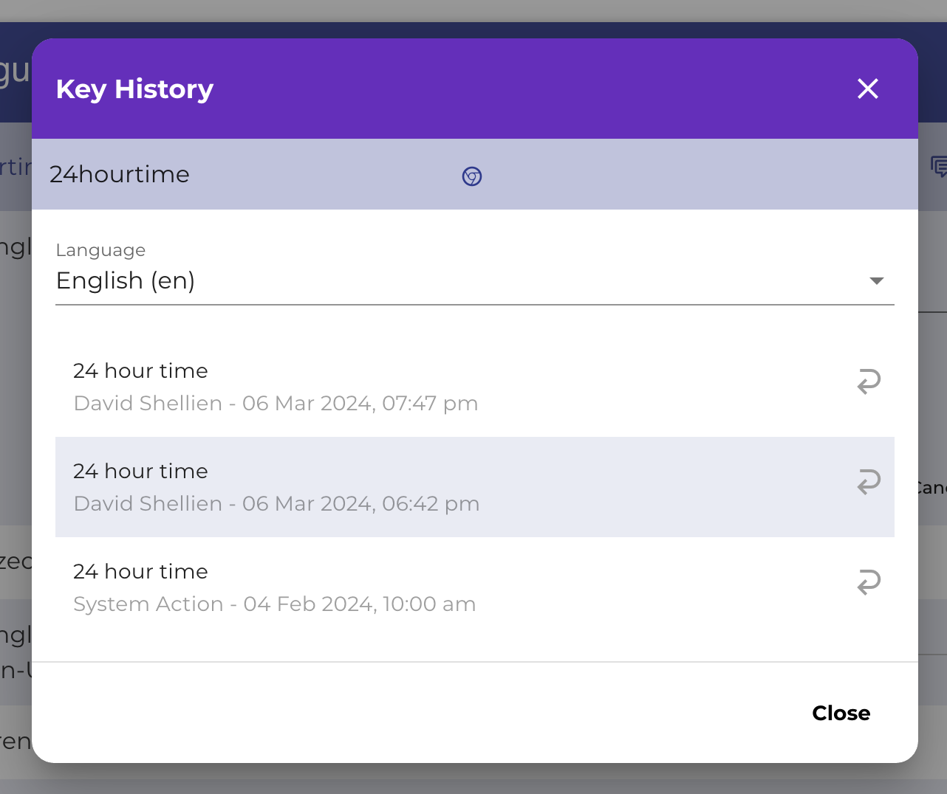Click the partially hidden Cancel button
This screenshot has width=947, height=794.
tap(932, 488)
